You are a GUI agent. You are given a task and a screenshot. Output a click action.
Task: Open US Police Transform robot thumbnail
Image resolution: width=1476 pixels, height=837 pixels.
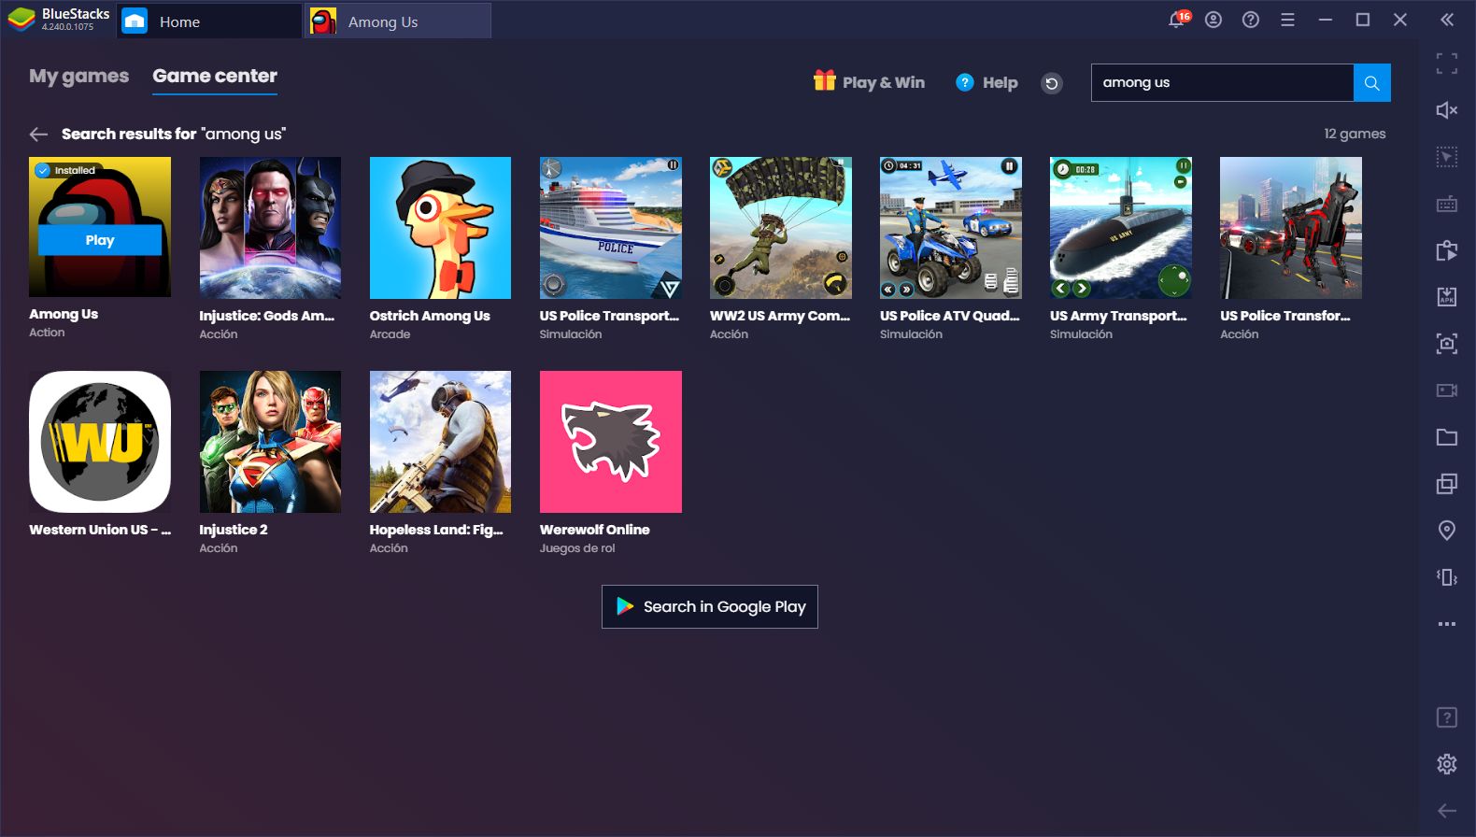1291,228
